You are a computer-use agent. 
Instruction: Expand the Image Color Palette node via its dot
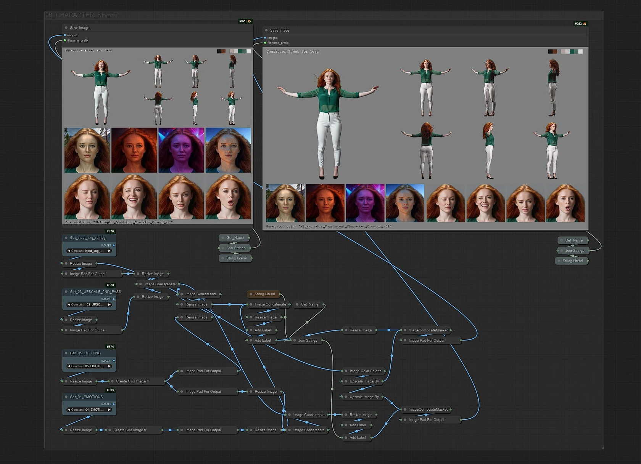pyautogui.click(x=346, y=371)
